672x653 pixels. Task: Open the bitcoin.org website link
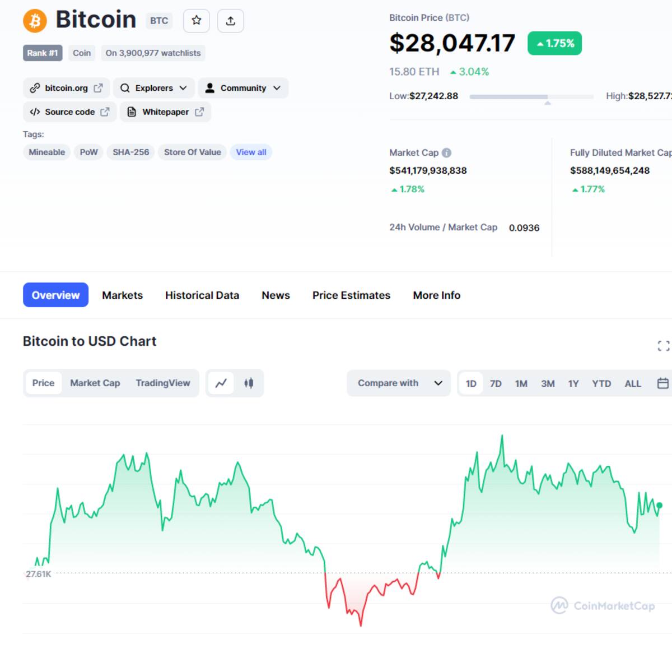[66, 88]
